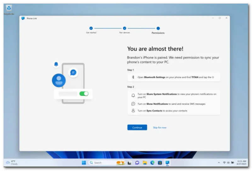Select the Permissions step indicator

[x=158, y=28]
